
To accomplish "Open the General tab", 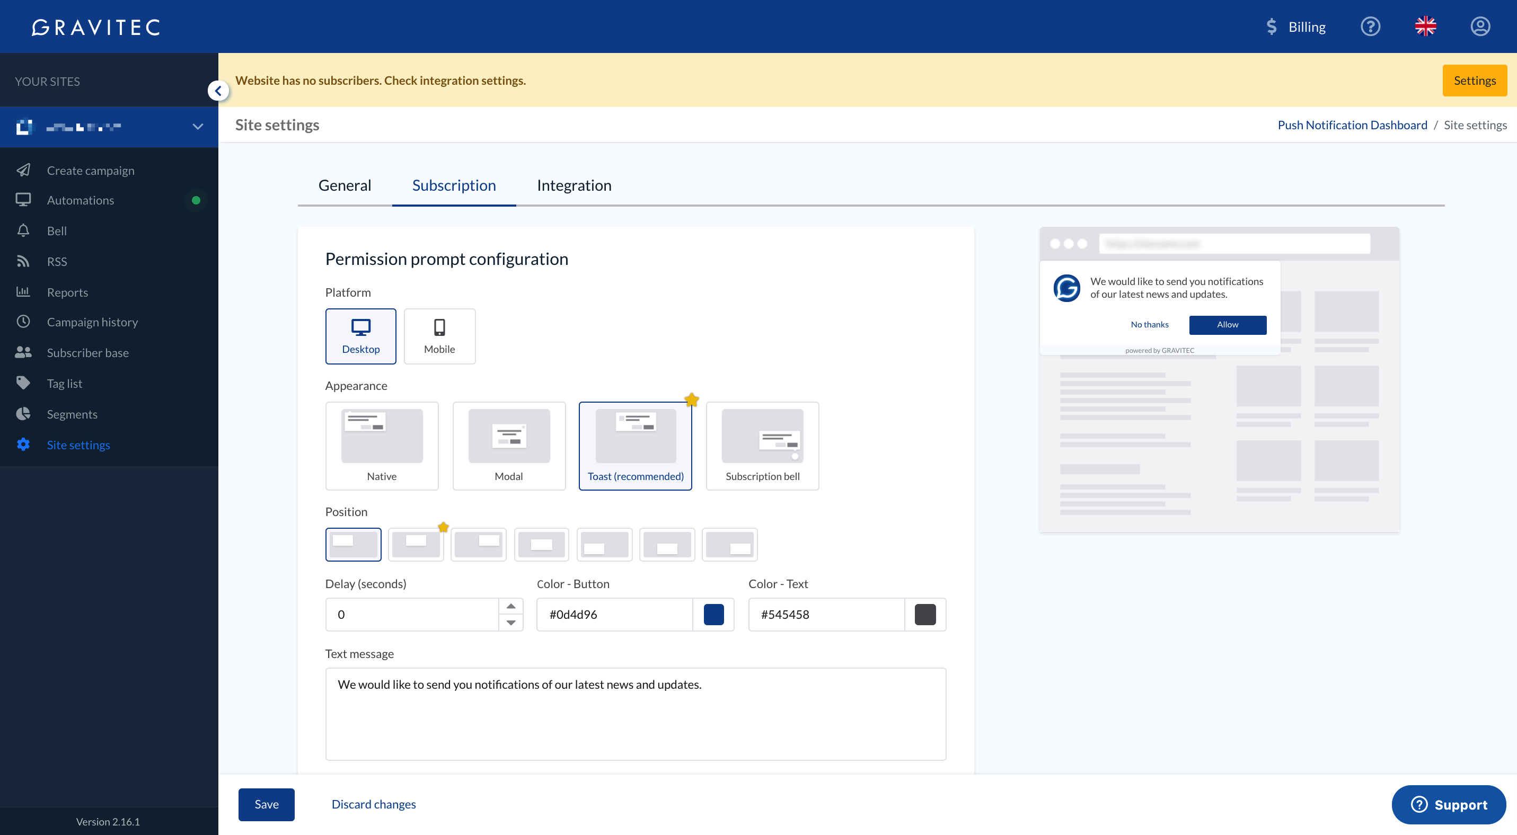I will (345, 185).
